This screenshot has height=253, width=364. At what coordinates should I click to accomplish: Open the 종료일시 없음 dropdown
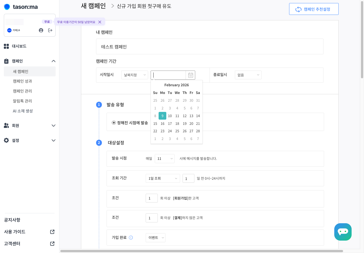click(x=248, y=75)
